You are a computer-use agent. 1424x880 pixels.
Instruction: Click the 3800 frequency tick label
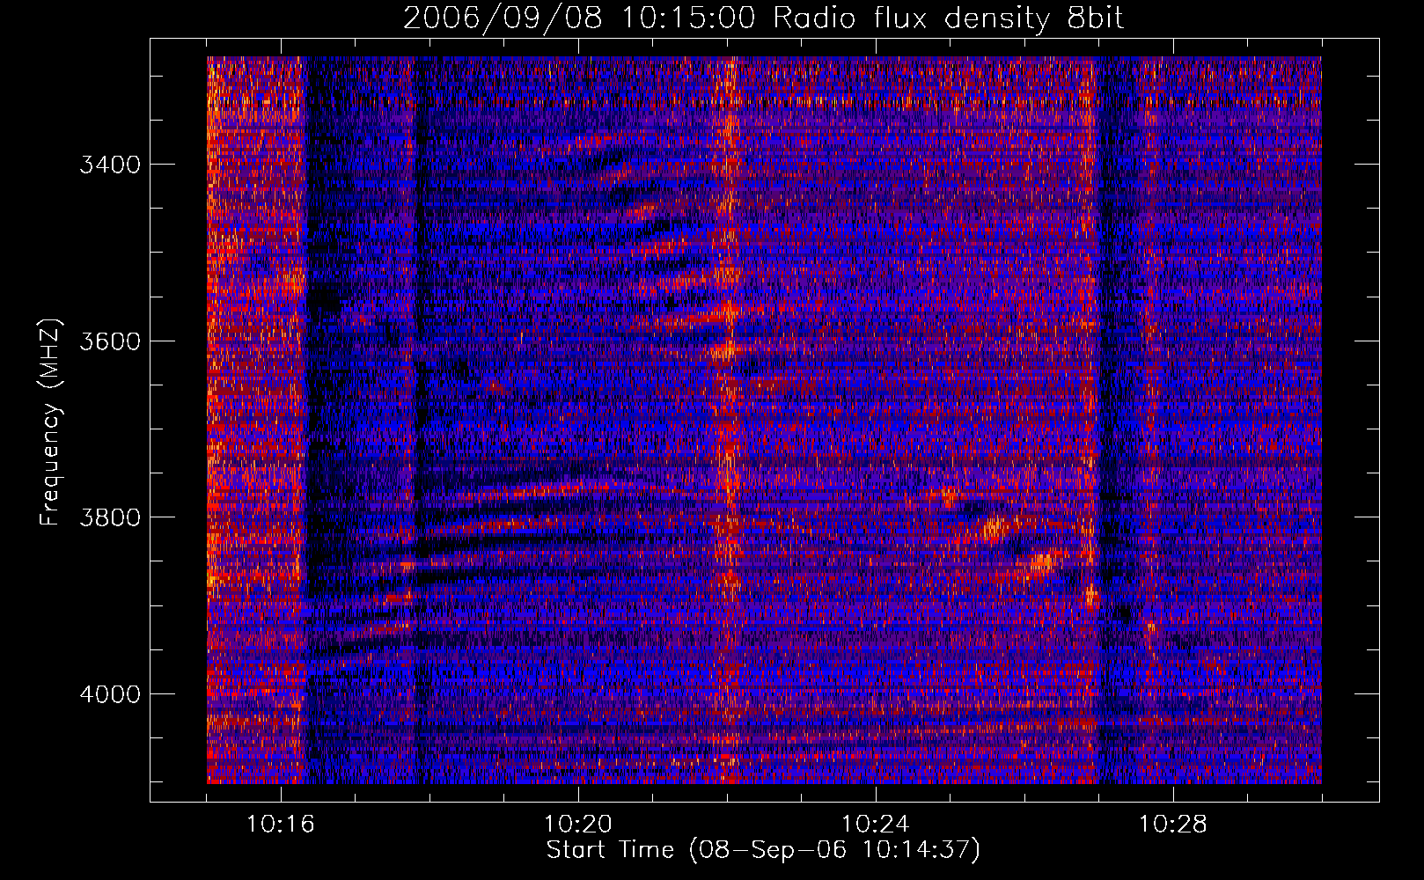coord(110,517)
